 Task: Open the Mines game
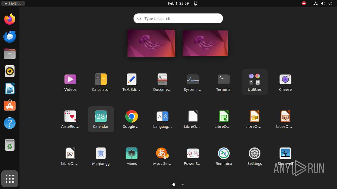click(x=131, y=156)
